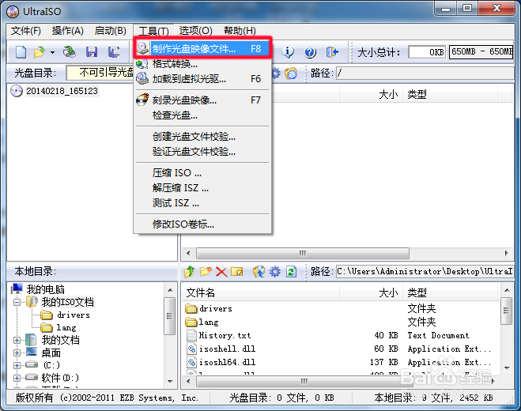The height and width of the screenshot is (411, 521).
Task: Click the blue question mark help icon
Action: click(310, 52)
